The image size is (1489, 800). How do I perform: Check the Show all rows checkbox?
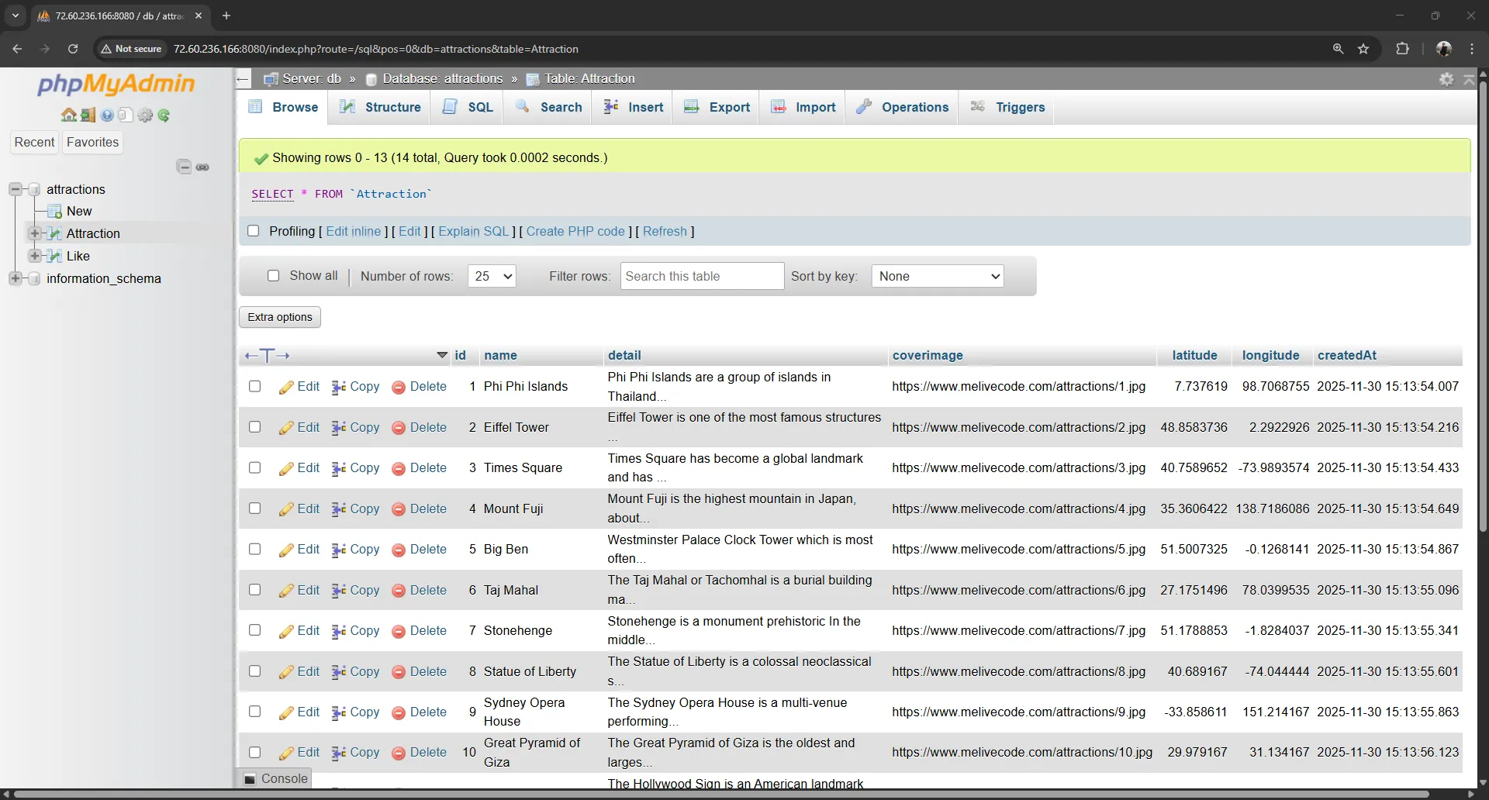(273, 275)
